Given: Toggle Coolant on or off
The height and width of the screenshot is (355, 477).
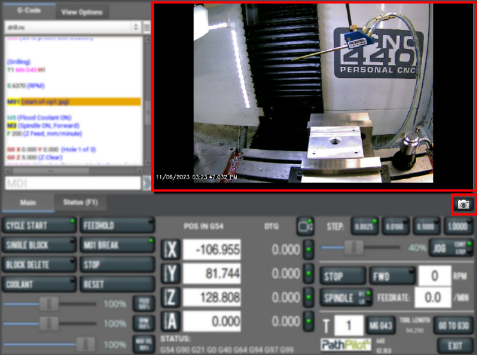Looking at the screenshot, I should (x=39, y=284).
